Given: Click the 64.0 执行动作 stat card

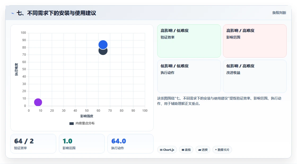Looking at the screenshot, I should pyautogui.click(x=130, y=144).
